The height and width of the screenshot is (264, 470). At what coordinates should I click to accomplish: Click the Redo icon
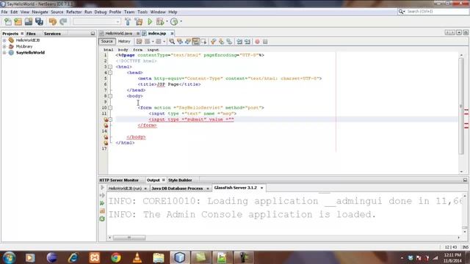[x=63, y=21]
